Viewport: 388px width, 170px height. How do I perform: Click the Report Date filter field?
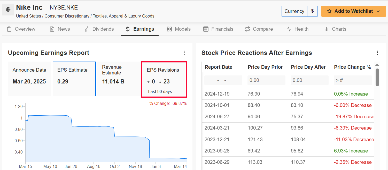[x=223, y=80]
